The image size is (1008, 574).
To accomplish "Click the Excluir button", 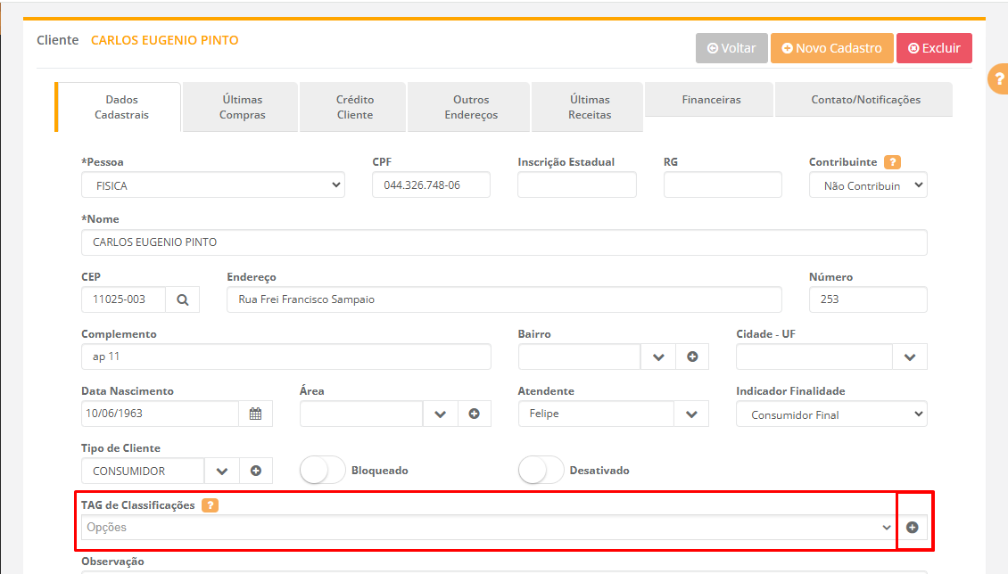I will coord(934,48).
